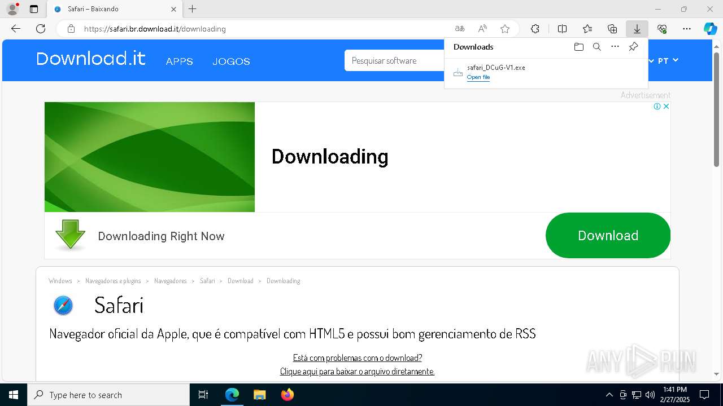Click the green Download button

click(x=608, y=235)
